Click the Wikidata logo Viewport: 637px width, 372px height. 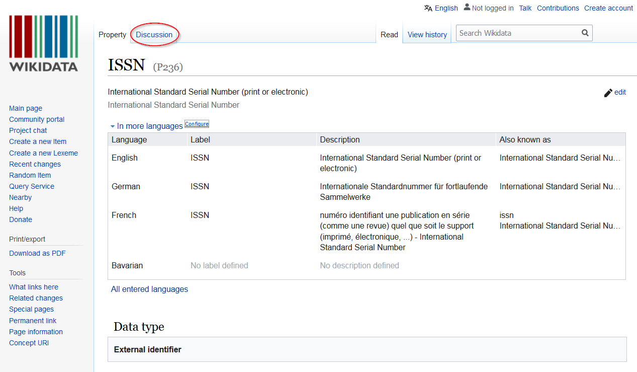pos(43,43)
